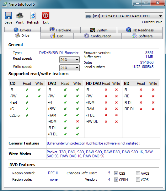This screenshot has height=191, width=166.
Task: Click the Software tab icon
Action: (x=135, y=36)
